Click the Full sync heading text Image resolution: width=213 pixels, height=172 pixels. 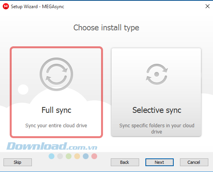click(x=56, y=110)
